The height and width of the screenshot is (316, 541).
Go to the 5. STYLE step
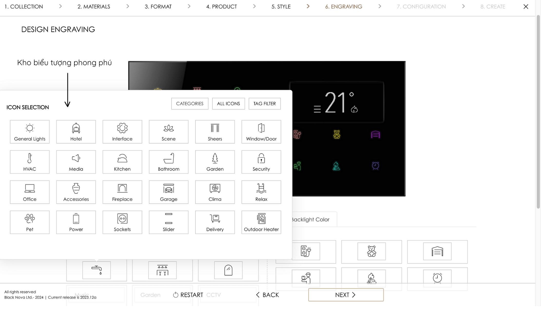[281, 7]
